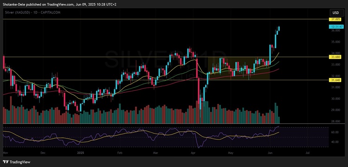Click the 35.000 price scale label

pyautogui.click(x=335, y=42)
